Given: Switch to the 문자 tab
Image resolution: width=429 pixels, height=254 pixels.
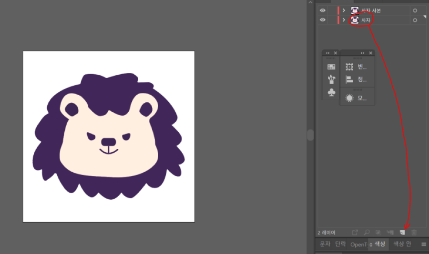Looking at the screenshot, I should pyautogui.click(x=325, y=244).
